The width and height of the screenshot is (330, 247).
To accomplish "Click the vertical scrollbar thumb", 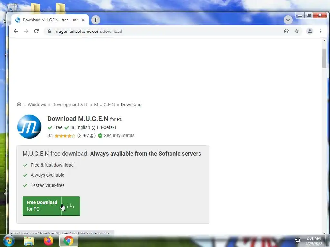I will [x=324, y=58].
